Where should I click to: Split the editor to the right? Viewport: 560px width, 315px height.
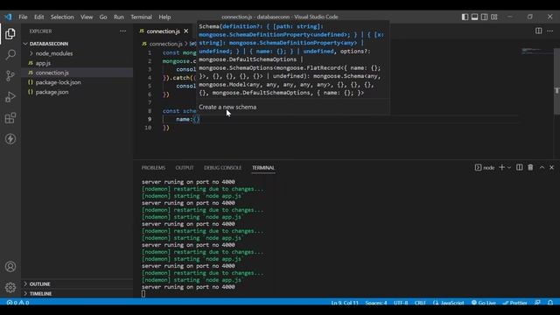click(x=539, y=31)
